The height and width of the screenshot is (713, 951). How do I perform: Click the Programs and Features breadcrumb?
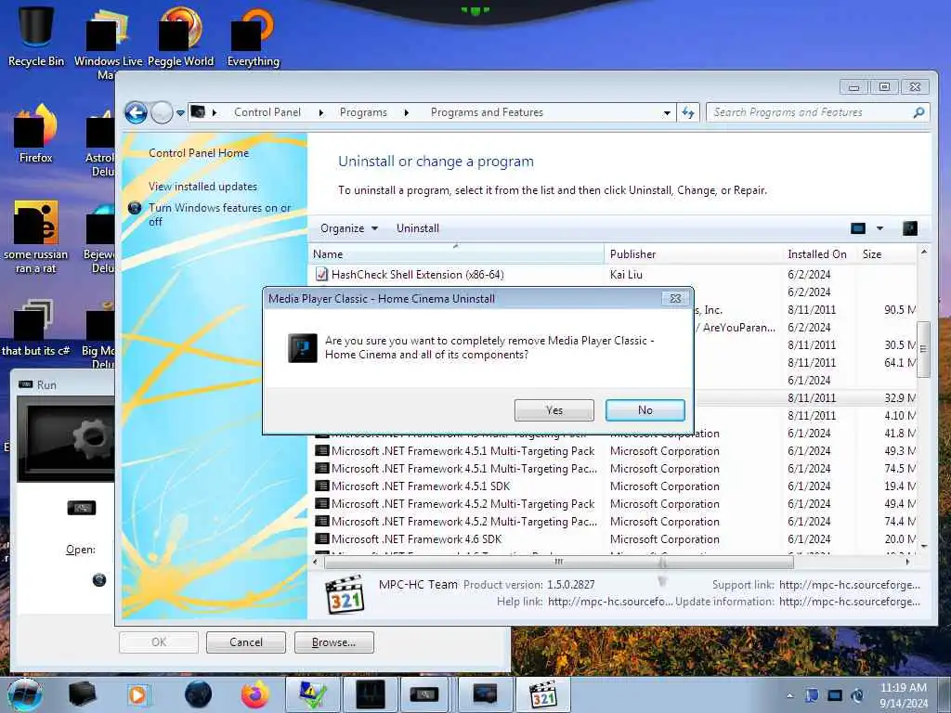pos(487,112)
